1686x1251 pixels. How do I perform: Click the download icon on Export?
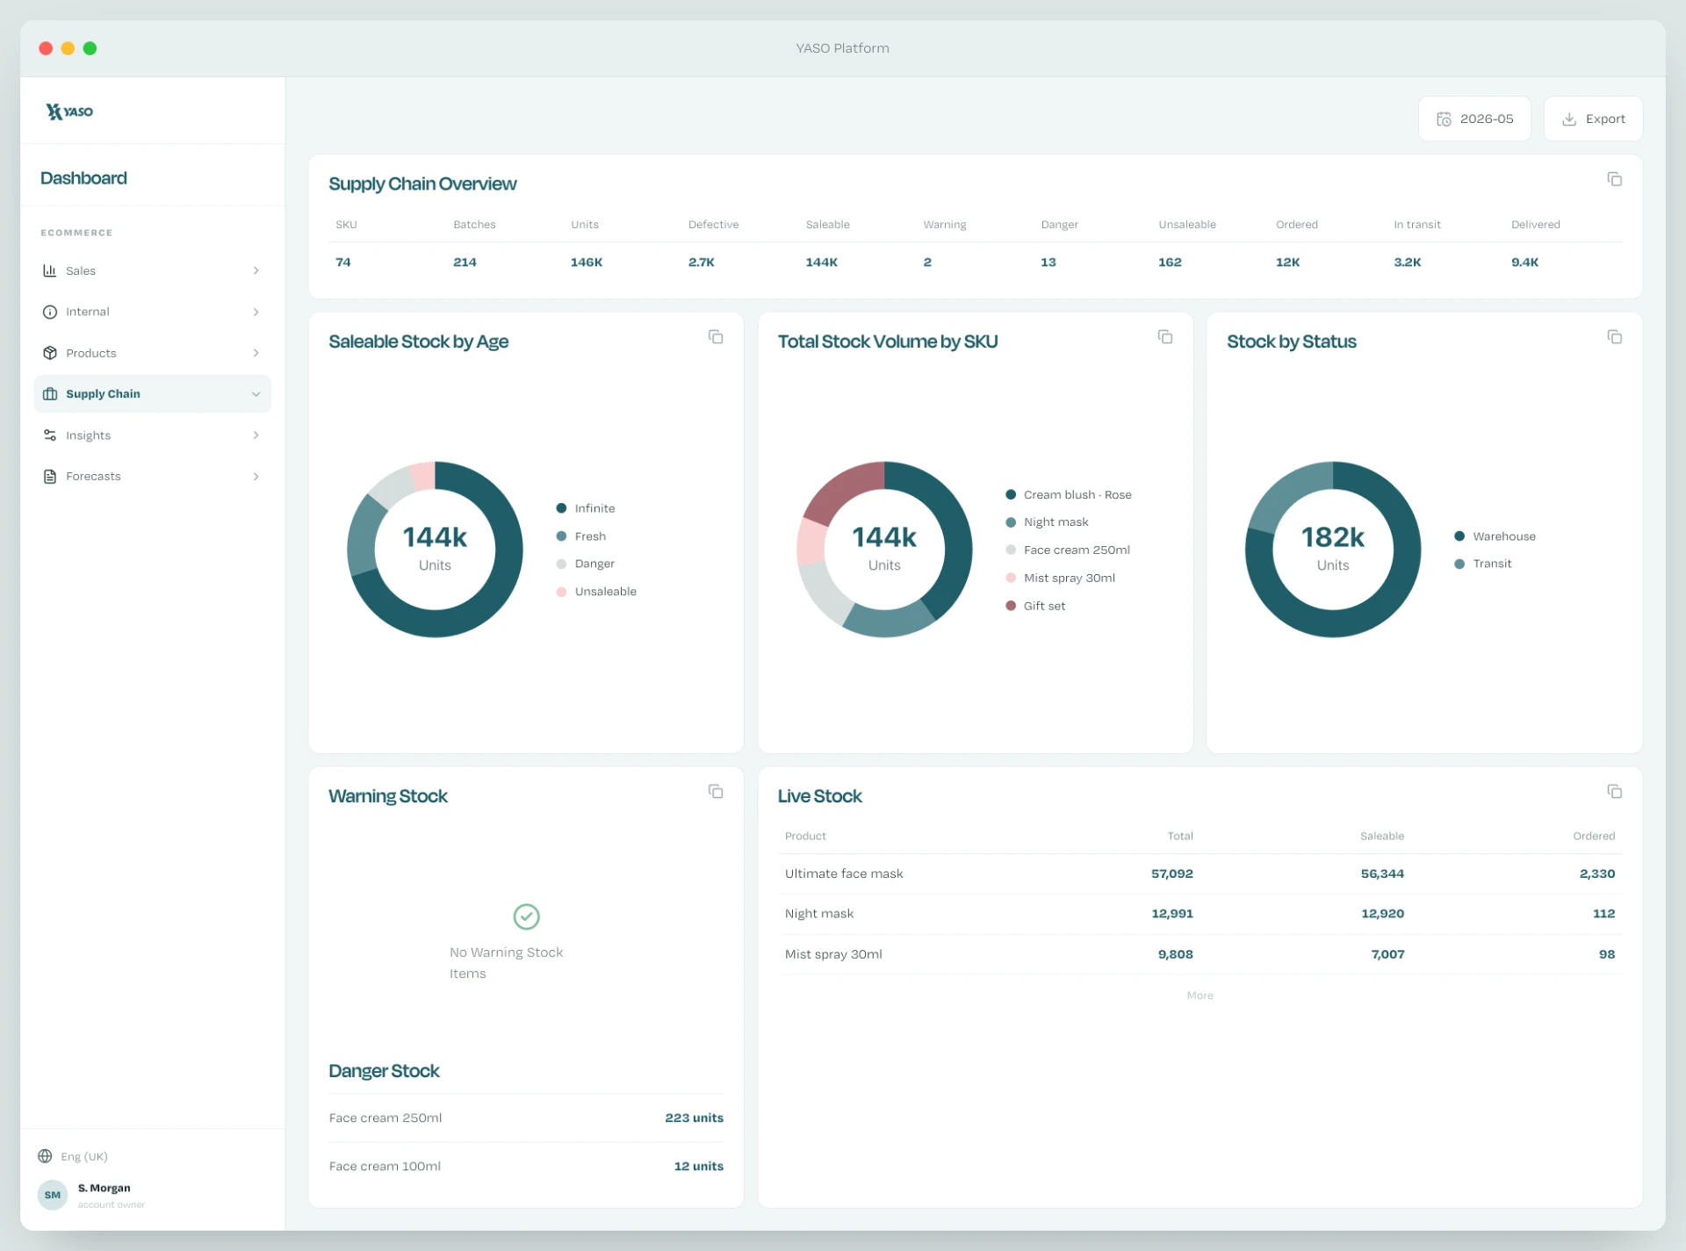coord(1569,119)
